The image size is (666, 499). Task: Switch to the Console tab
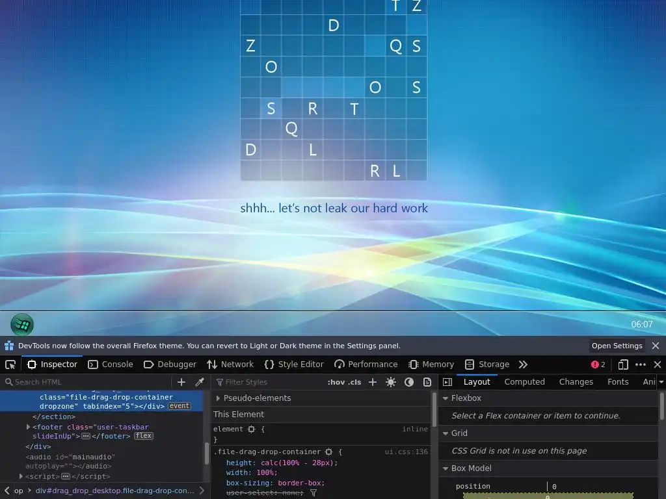pyautogui.click(x=111, y=365)
